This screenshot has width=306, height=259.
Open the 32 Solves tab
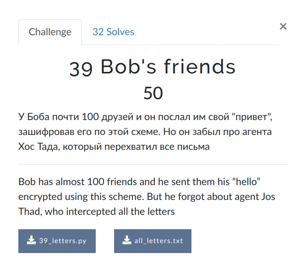(x=113, y=32)
